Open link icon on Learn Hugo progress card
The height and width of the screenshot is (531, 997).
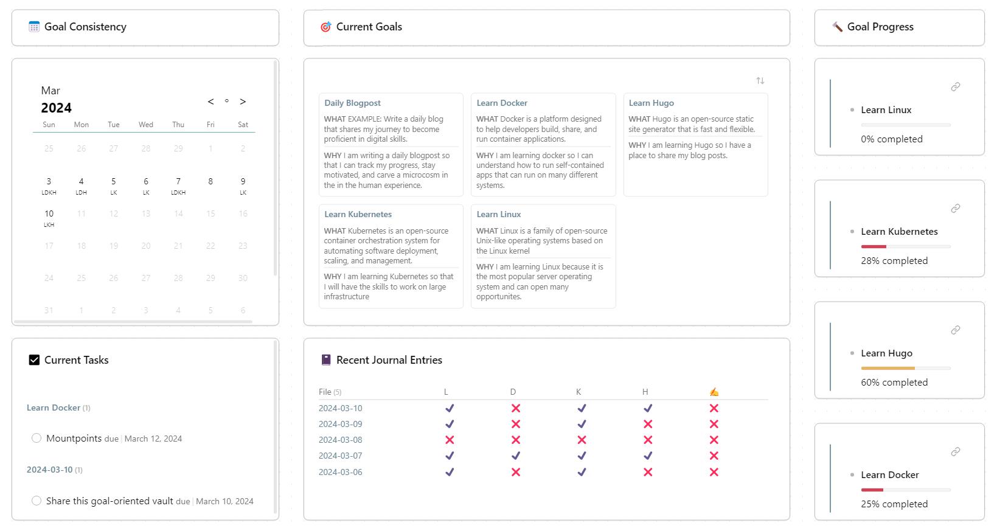[x=956, y=330]
